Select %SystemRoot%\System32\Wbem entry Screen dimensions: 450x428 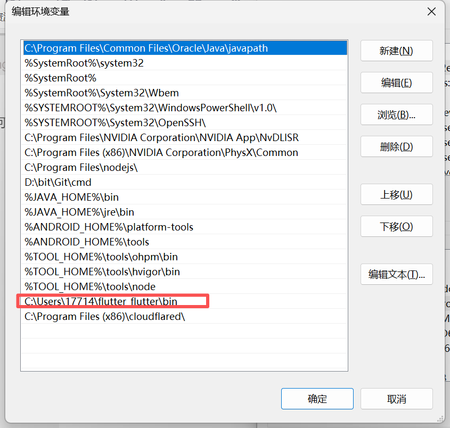coord(184,93)
